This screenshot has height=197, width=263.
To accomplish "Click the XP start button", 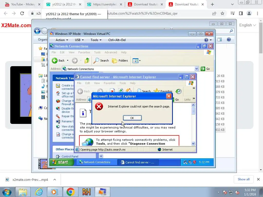I will click(61, 162).
